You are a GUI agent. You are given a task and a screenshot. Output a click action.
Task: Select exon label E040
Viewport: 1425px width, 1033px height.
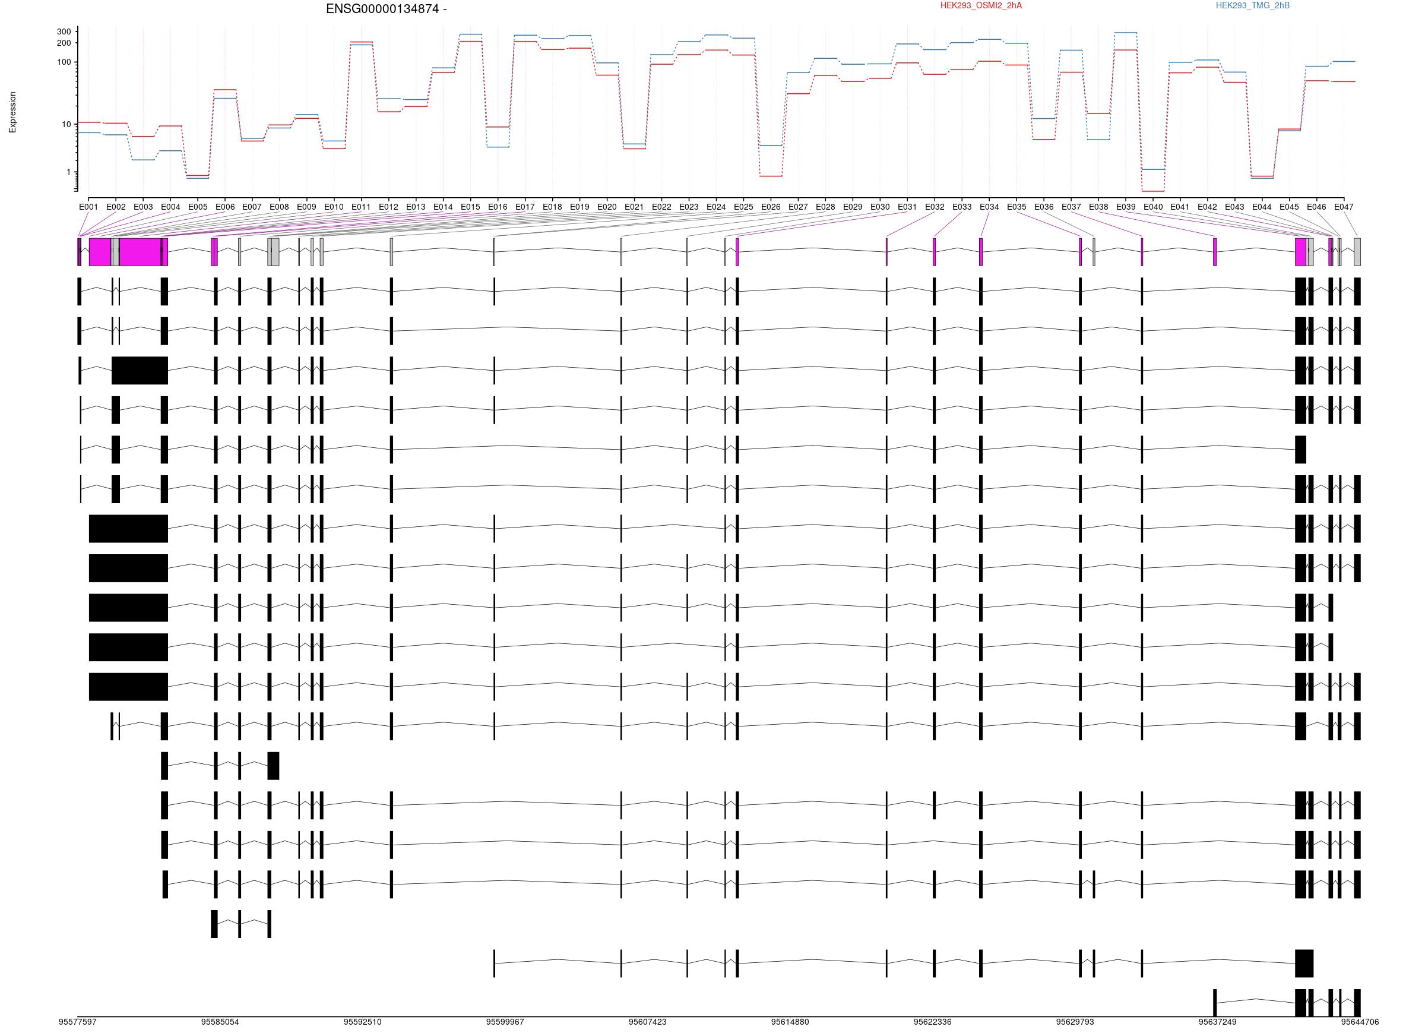(1153, 207)
